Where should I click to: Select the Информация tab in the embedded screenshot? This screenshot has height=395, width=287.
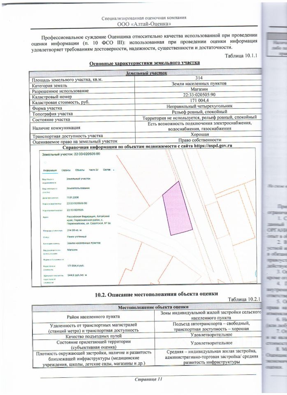tap(50, 170)
